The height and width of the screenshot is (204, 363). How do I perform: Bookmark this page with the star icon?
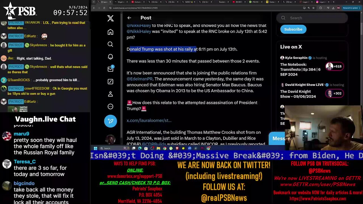[313, 8]
